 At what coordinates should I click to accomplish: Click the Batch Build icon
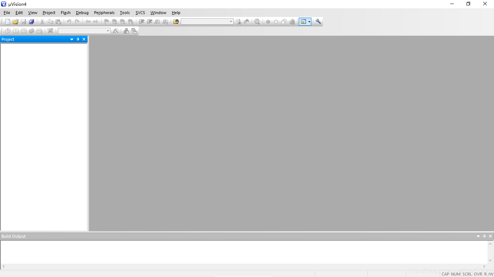(x=31, y=31)
